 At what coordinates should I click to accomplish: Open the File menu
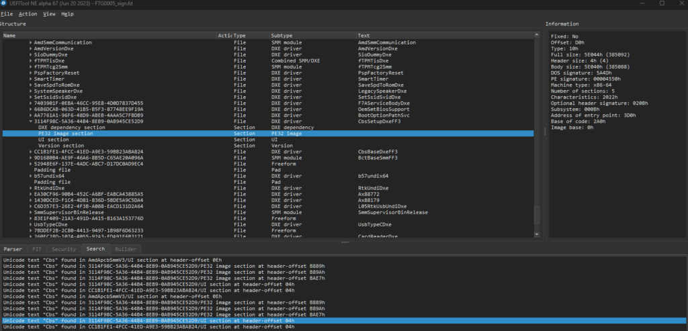[7, 14]
